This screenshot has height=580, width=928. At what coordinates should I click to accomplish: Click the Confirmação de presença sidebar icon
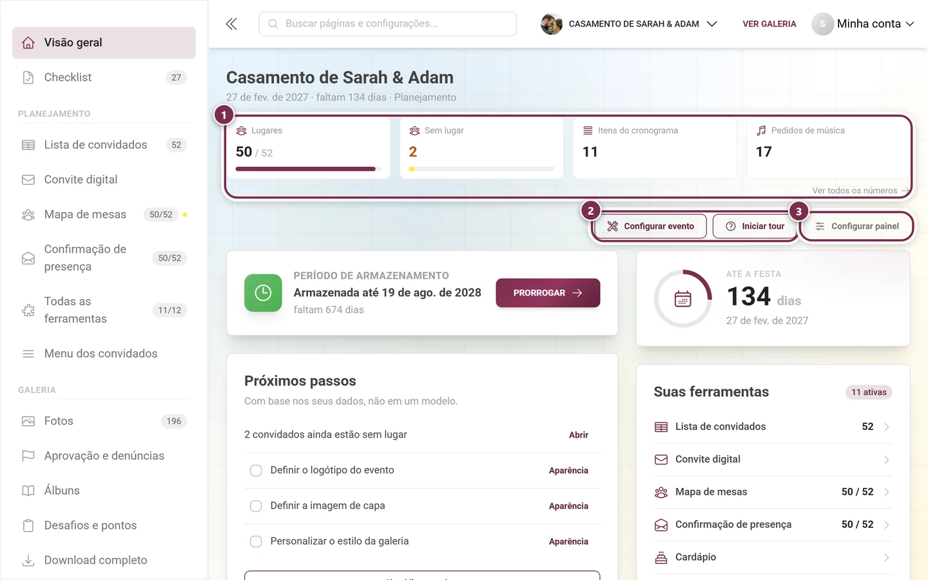tap(28, 258)
